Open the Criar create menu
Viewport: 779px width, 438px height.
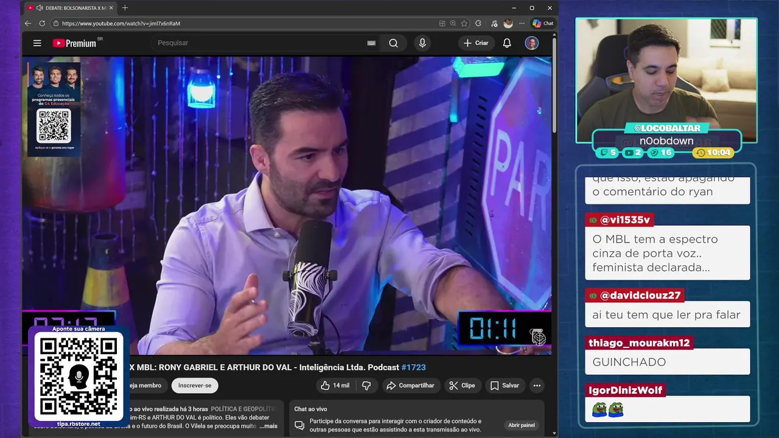(476, 43)
